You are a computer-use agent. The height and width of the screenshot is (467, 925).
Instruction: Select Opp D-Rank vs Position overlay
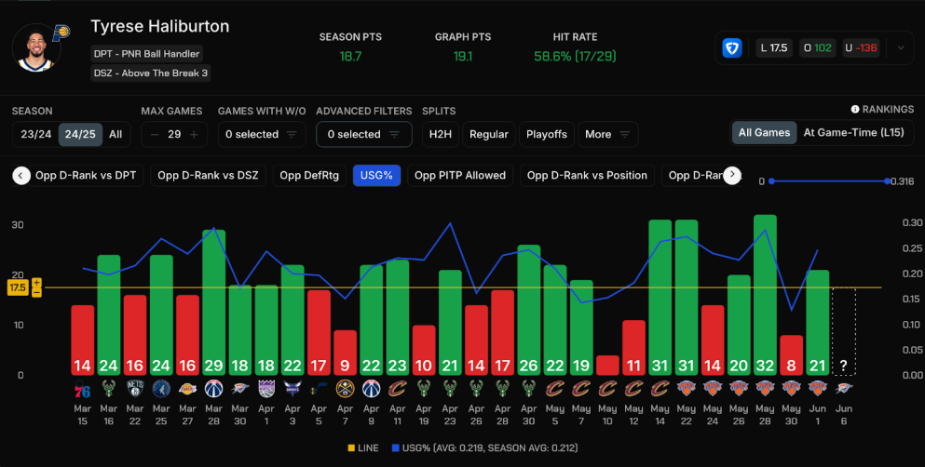point(587,176)
